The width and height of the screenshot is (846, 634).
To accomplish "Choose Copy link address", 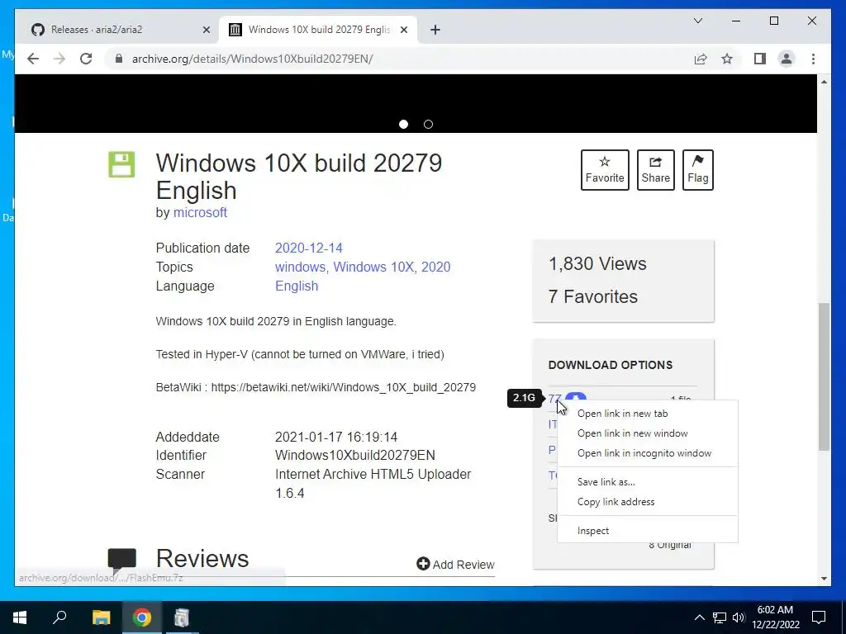I will click(648, 502).
